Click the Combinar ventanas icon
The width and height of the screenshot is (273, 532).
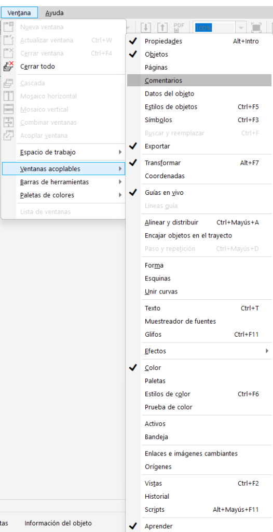(8, 123)
